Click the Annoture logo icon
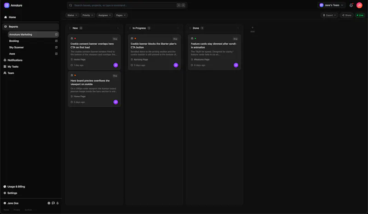 [6, 5]
